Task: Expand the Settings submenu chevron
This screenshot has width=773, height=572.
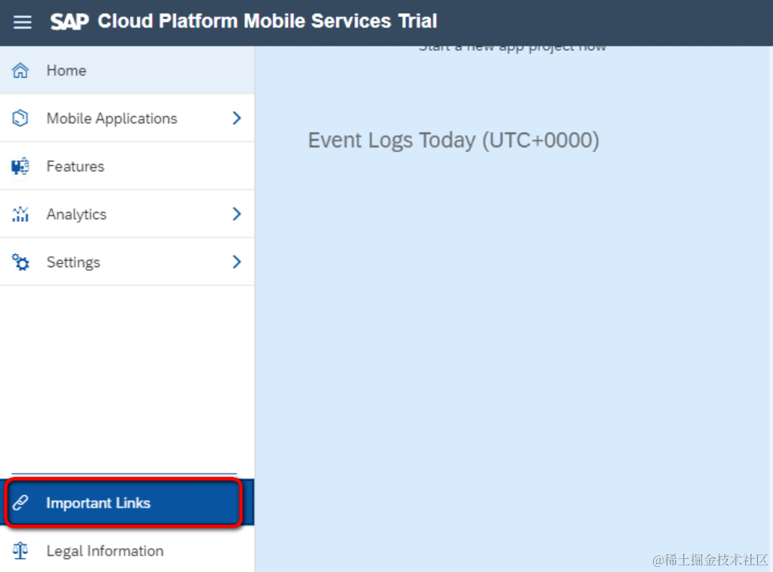Action: pyautogui.click(x=237, y=261)
